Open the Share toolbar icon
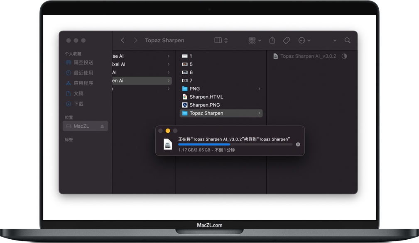This screenshot has width=419, height=243. click(x=272, y=40)
